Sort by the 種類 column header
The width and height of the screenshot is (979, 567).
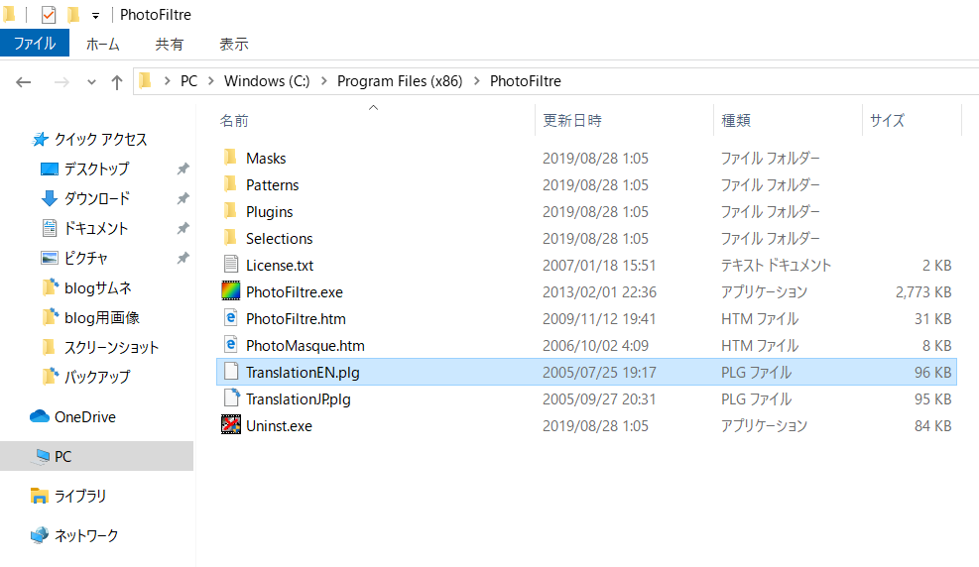pos(736,120)
